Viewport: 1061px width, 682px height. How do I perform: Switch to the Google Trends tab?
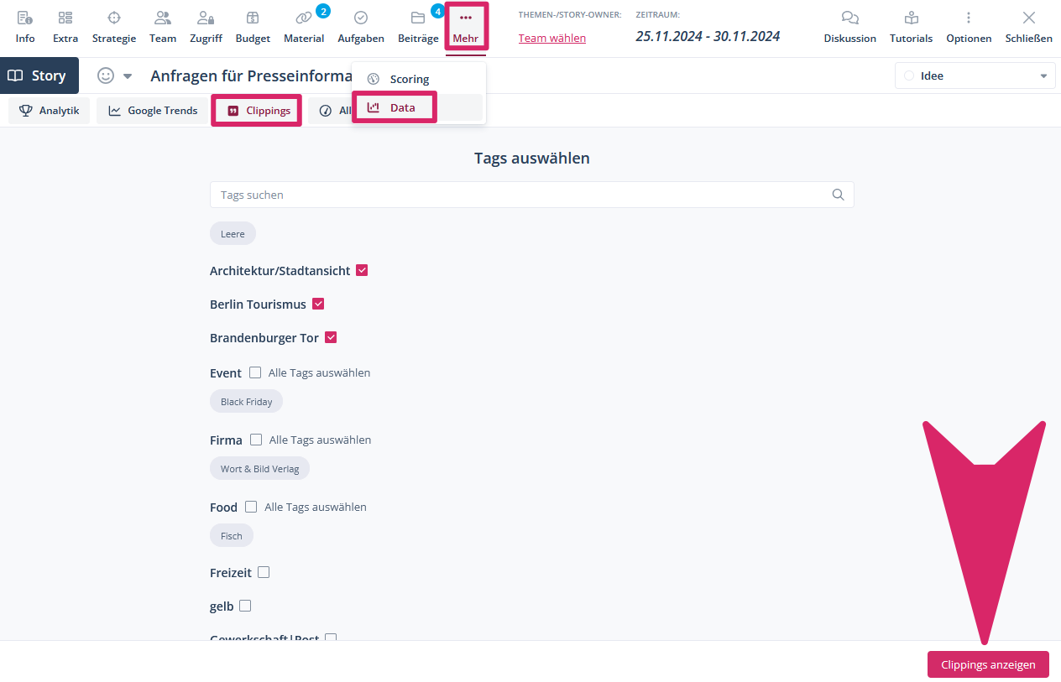153,111
